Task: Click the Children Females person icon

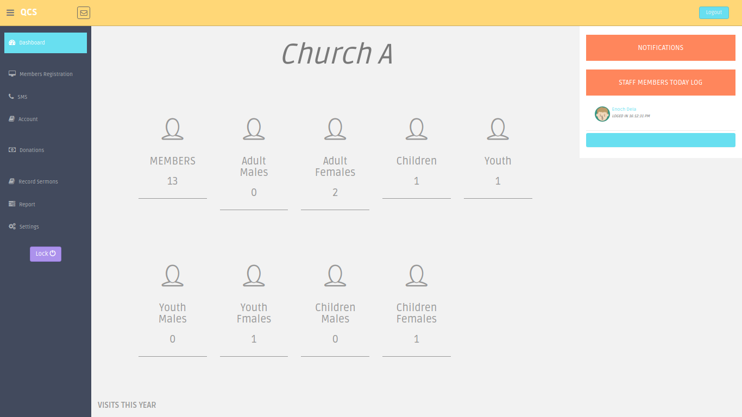Action: [x=416, y=276]
